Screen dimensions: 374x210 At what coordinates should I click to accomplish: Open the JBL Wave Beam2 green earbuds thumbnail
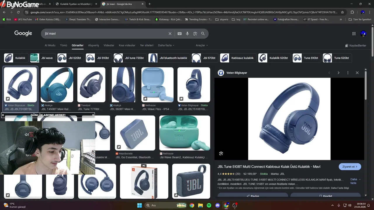pos(185,133)
